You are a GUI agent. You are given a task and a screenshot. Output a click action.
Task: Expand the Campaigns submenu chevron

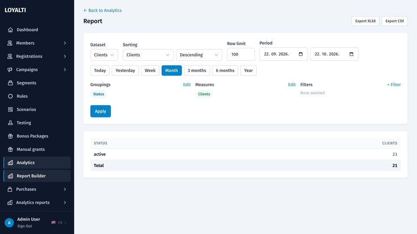point(65,69)
